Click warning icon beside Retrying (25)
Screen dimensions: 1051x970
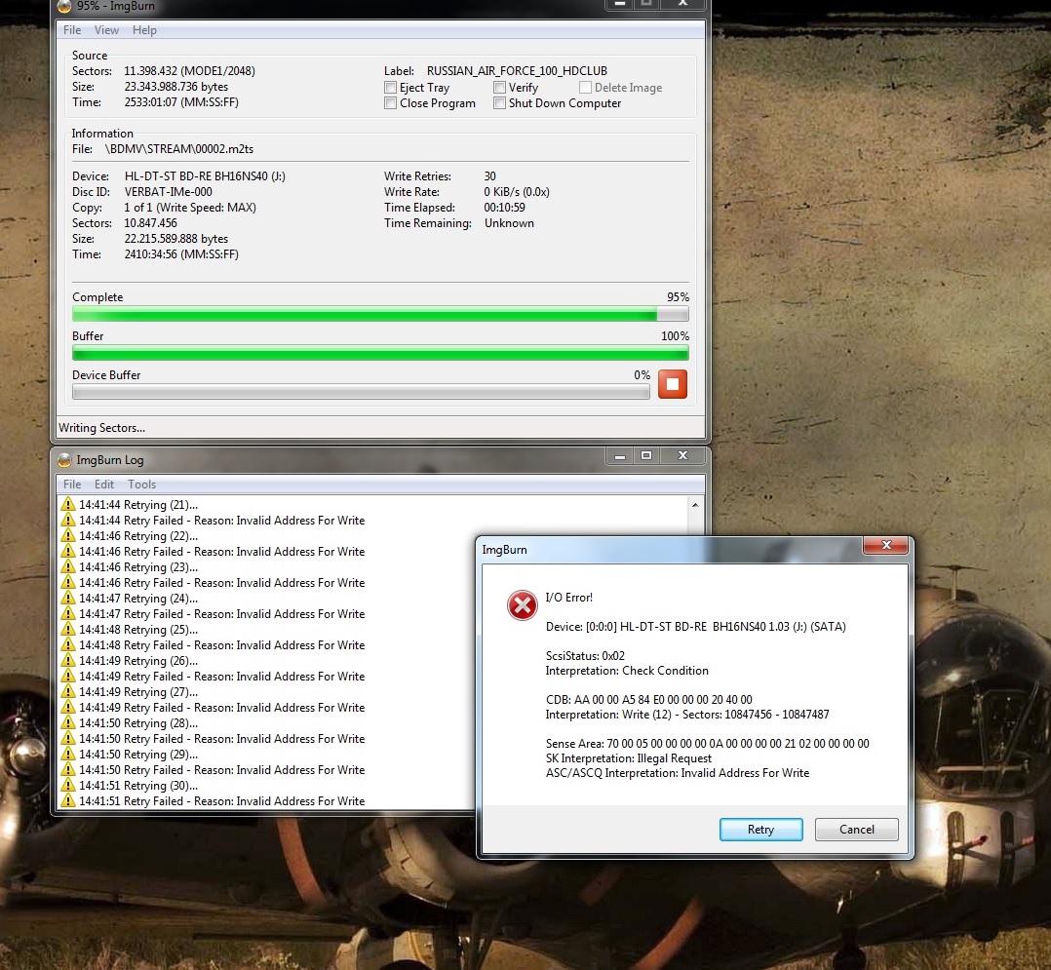(x=67, y=629)
